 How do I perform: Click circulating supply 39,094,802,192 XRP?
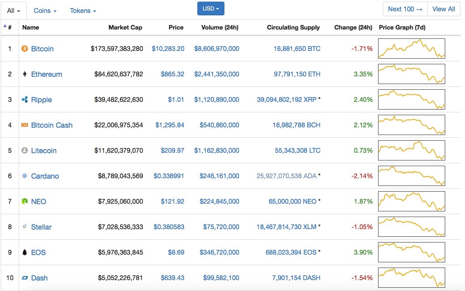pos(287,99)
